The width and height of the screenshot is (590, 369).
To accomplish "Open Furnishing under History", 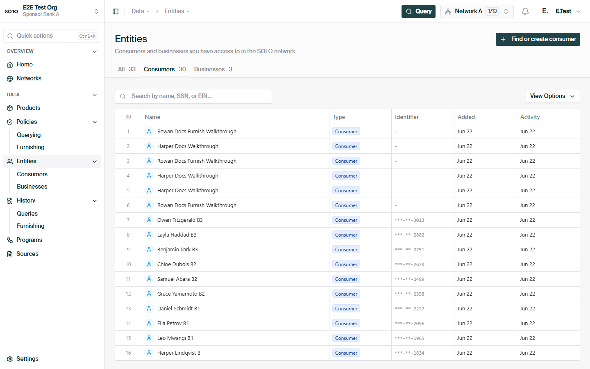I will 31,226.
